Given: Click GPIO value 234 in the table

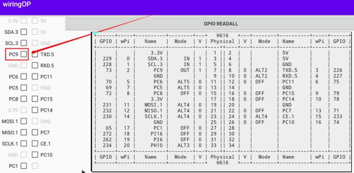Looking at the screenshot, I should [x=107, y=146].
